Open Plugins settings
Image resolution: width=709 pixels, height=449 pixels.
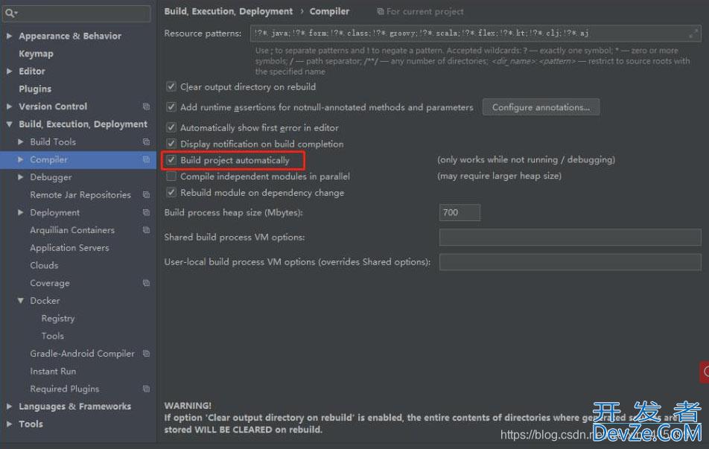pyautogui.click(x=35, y=89)
